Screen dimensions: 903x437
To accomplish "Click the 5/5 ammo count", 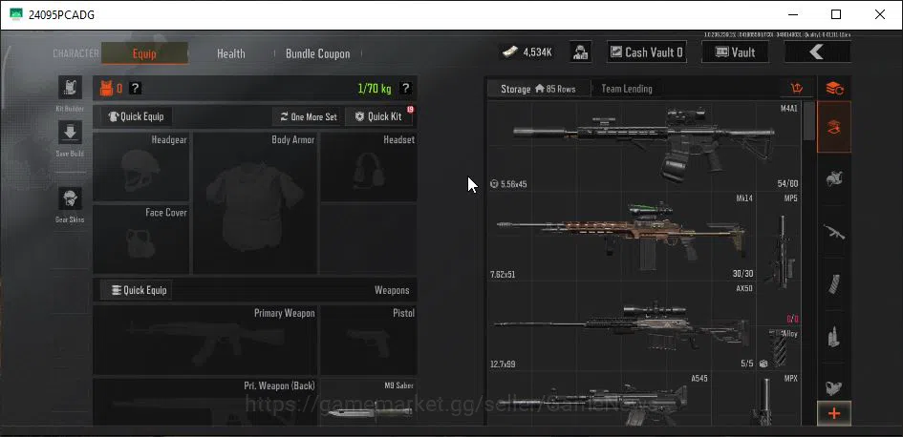I will click(x=747, y=364).
